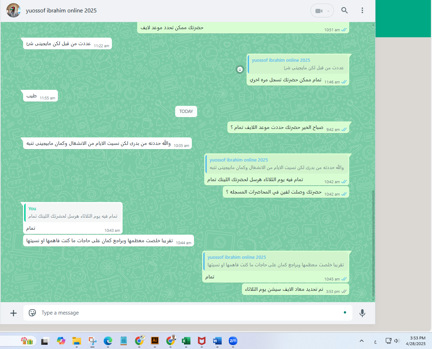Screen dimensions: 432x349
Task: Open Task View on the taskbar
Action: [45, 341]
